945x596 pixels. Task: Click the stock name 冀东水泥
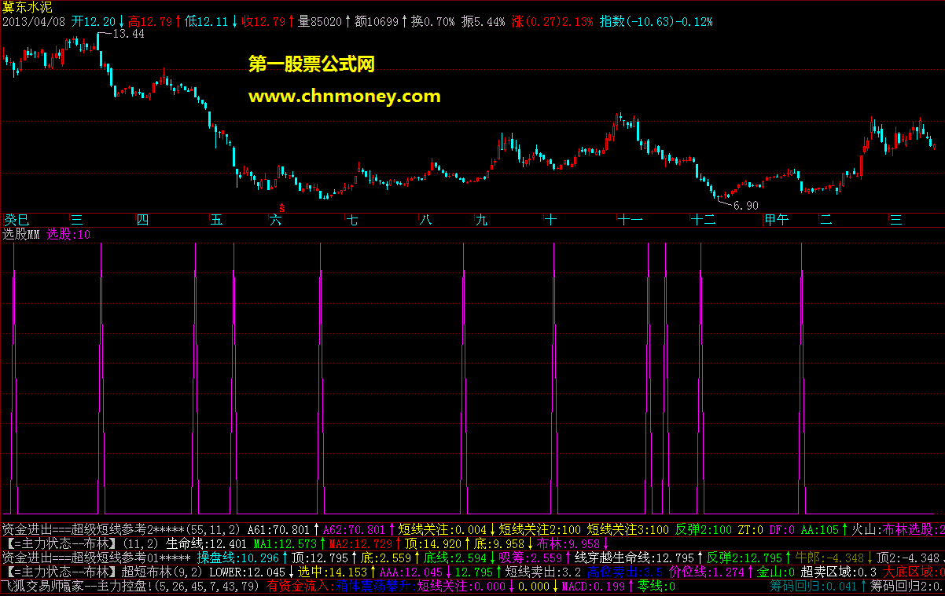click(27, 7)
